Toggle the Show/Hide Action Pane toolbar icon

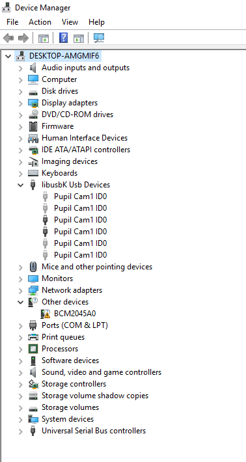pyautogui.click(x=79, y=38)
